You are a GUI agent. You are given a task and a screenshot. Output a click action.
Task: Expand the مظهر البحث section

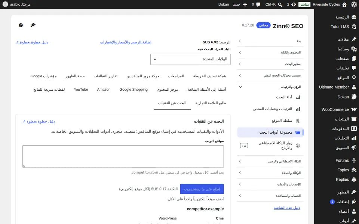[x=270, y=64]
